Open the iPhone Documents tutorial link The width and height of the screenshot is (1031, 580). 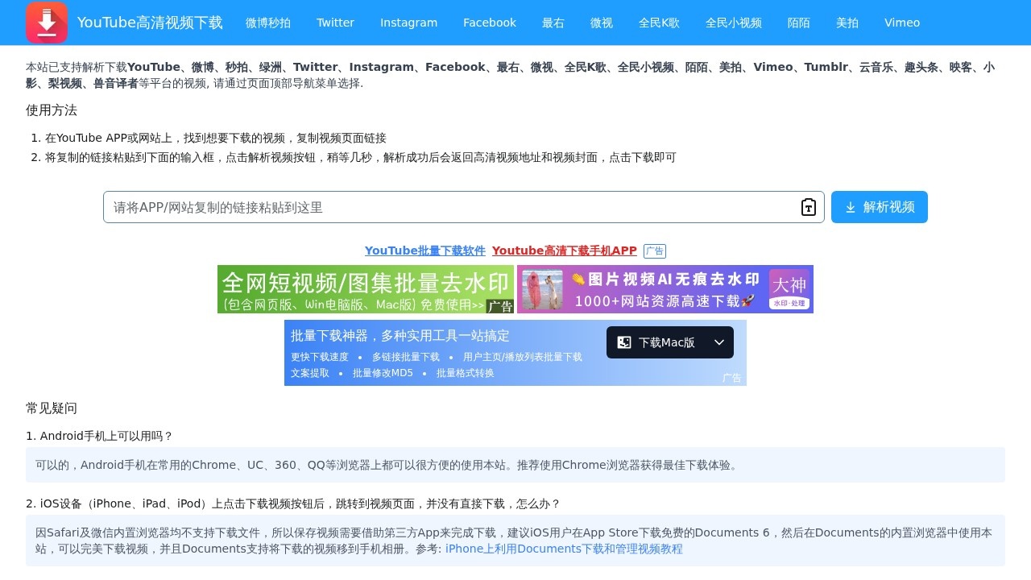click(x=564, y=549)
